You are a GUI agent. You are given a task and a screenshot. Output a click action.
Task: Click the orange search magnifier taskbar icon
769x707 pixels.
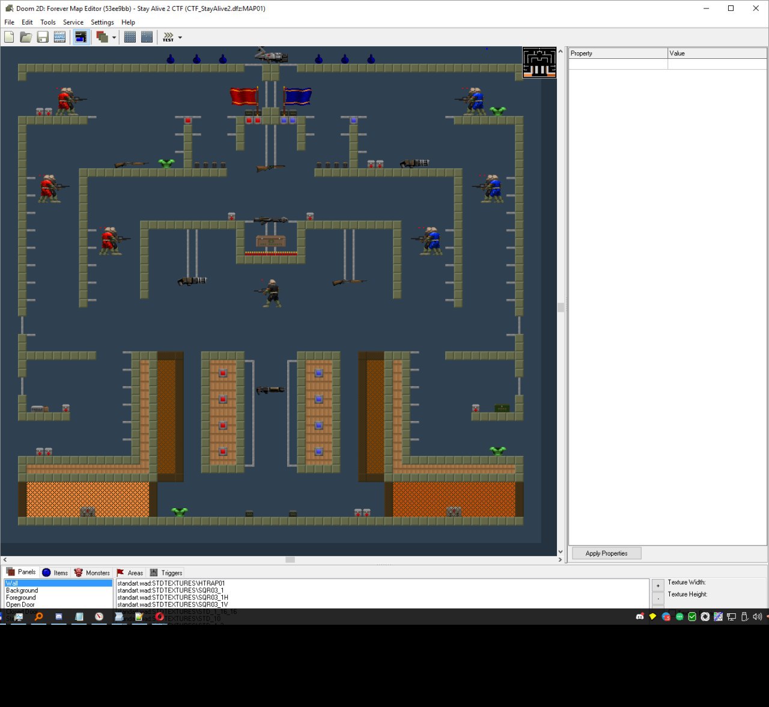[x=38, y=617]
